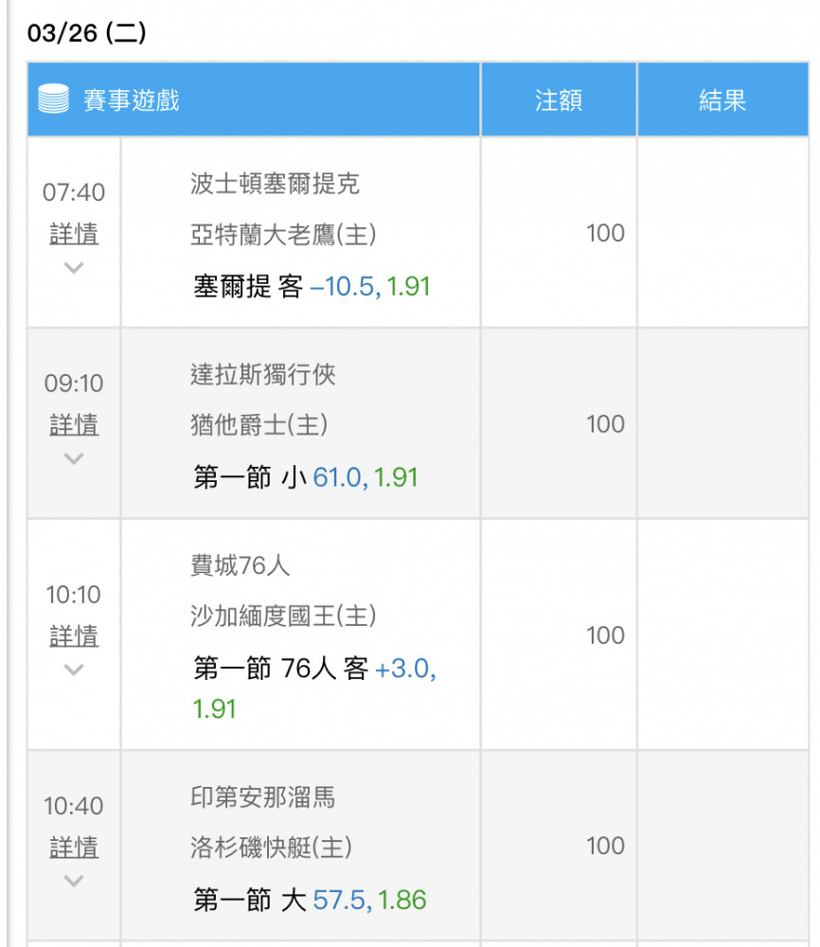Image resolution: width=820 pixels, height=947 pixels.
Task: Select the 塞爾提 客 -10.5 bet line
Action: 312,287
